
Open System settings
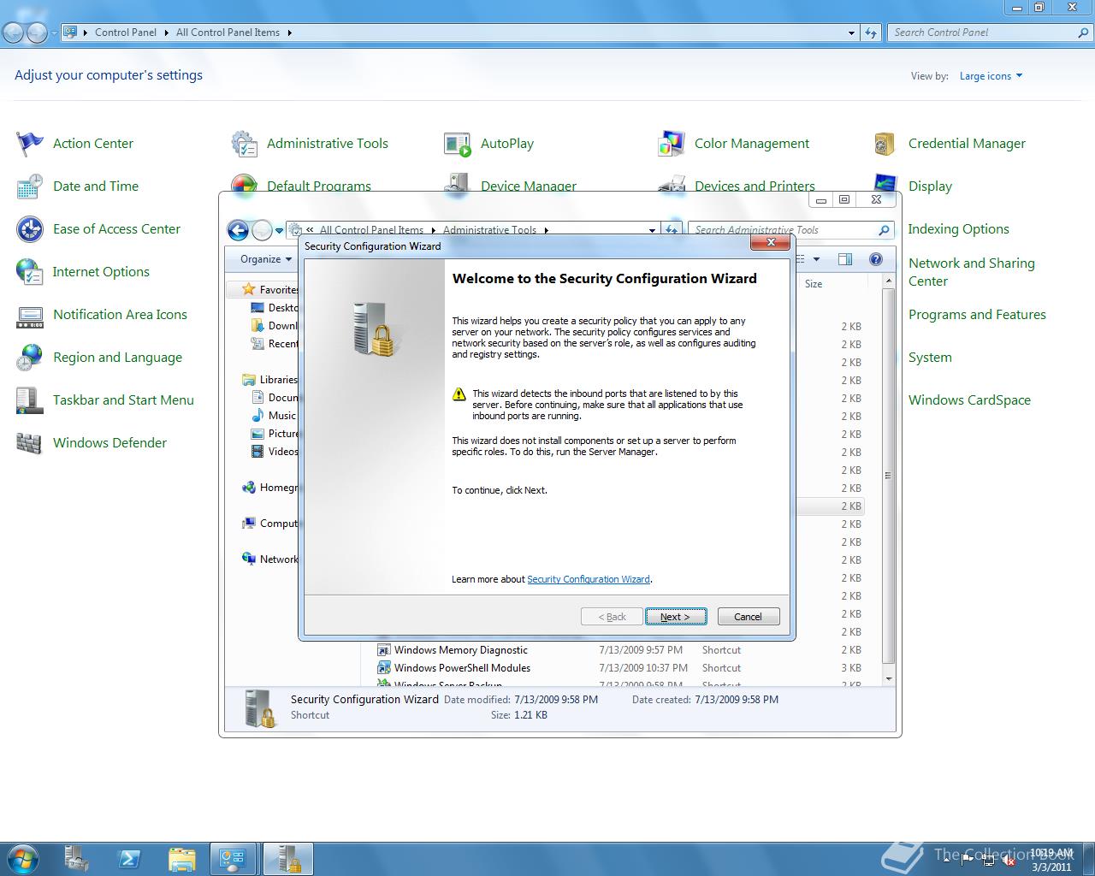(930, 358)
